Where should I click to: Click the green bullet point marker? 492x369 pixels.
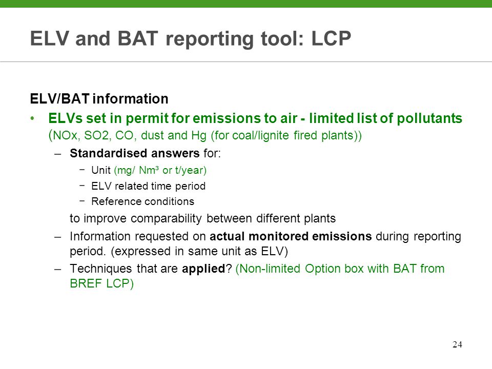(32, 118)
